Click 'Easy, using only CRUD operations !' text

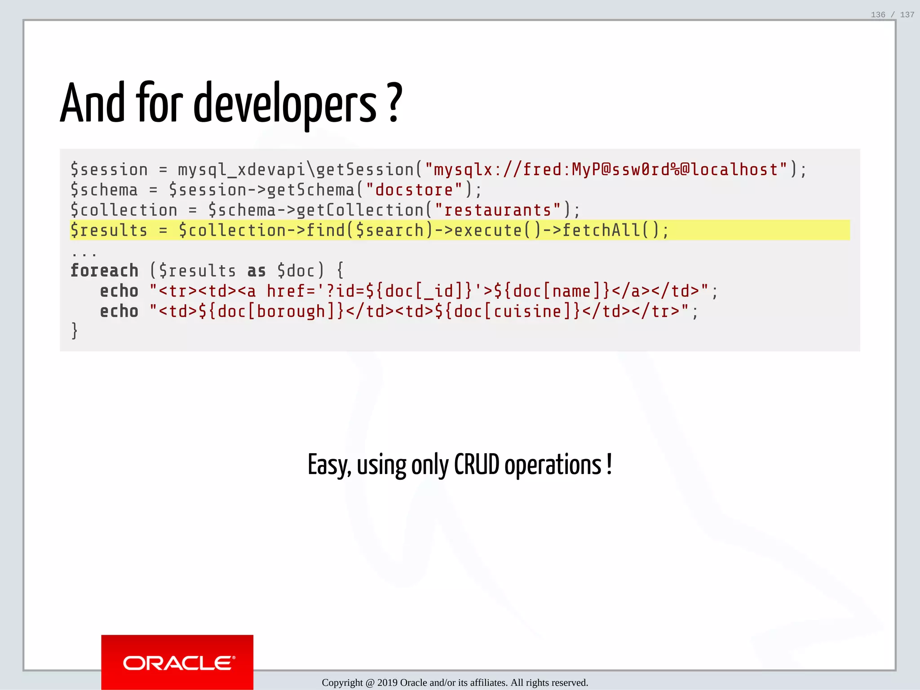(x=460, y=465)
